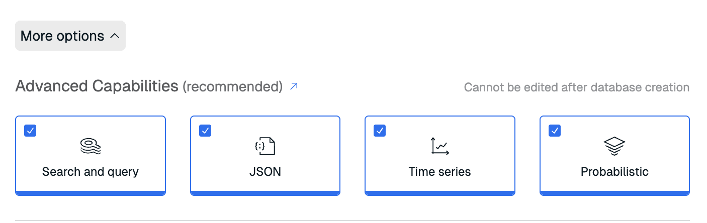Open the Advanced Capabilities external link arrow
This screenshot has height=223, width=707.
294,87
